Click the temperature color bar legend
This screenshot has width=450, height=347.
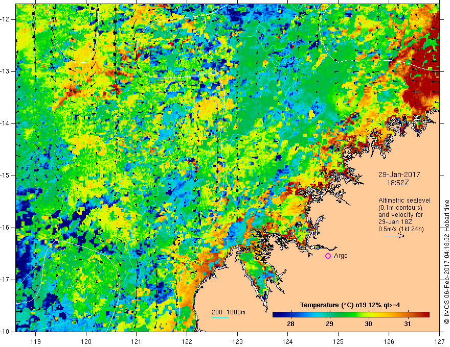pyautogui.click(x=351, y=315)
